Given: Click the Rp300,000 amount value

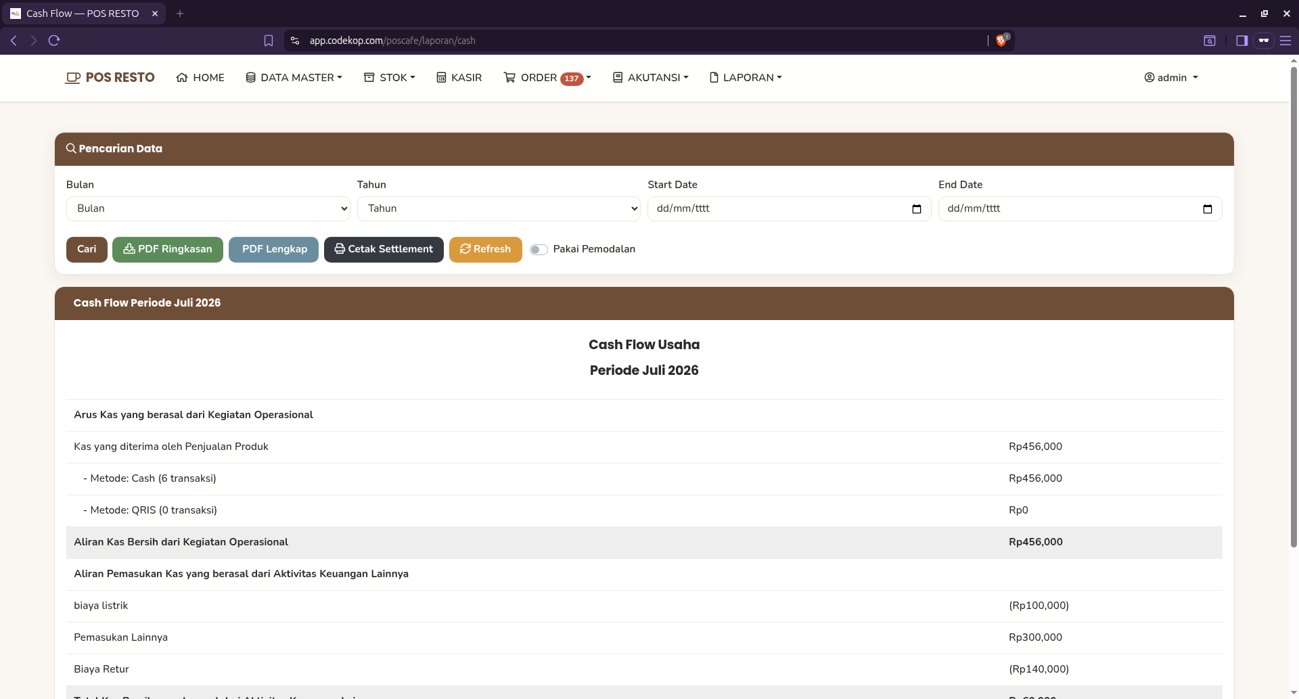Looking at the screenshot, I should 1035,637.
